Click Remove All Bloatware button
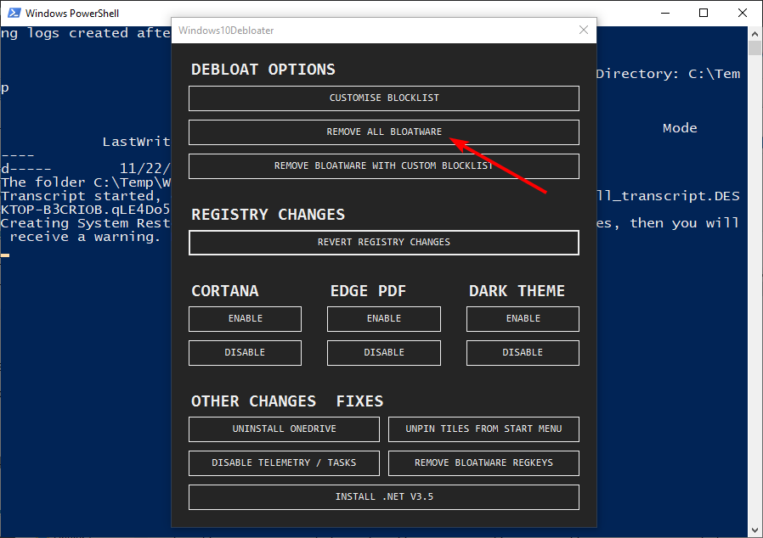The height and width of the screenshot is (538, 763). click(384, 132)
